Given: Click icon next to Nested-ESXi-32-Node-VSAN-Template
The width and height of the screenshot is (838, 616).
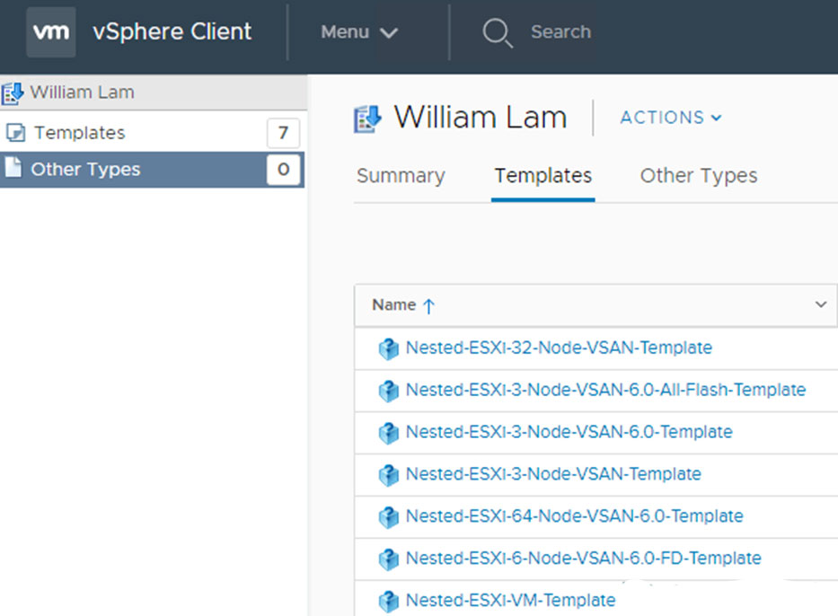Looking at the screenshot, I should 388,348.
